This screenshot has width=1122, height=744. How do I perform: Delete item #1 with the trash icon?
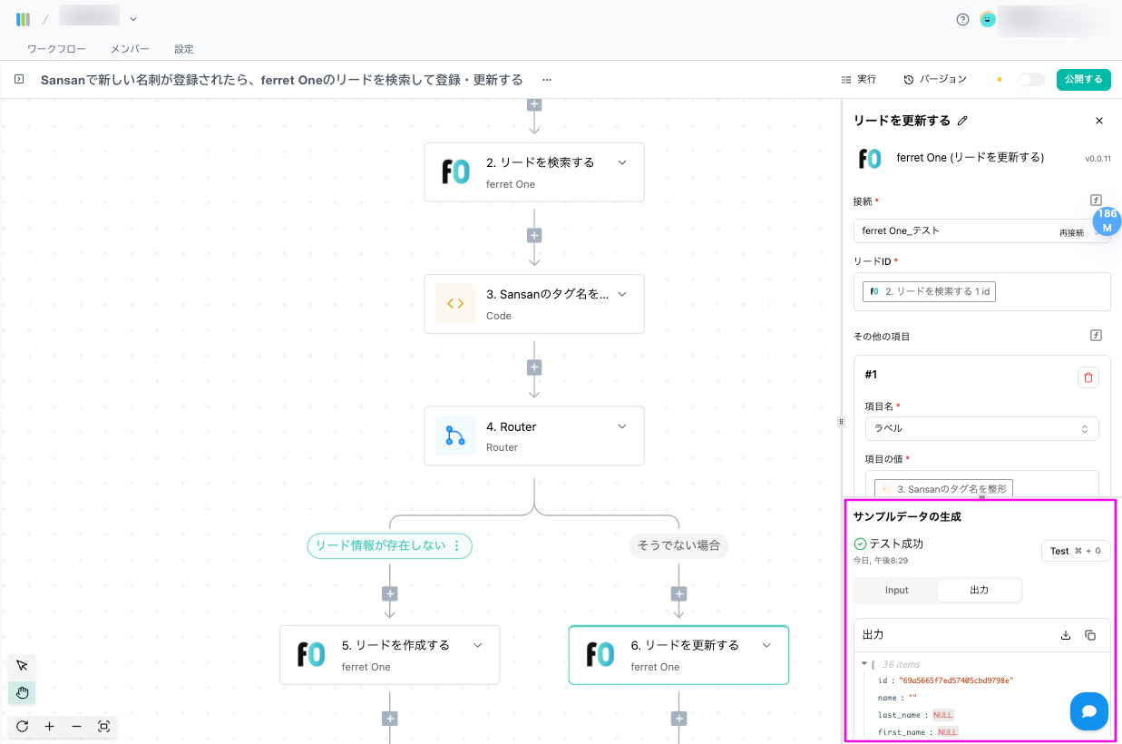tap(1088, 377)
